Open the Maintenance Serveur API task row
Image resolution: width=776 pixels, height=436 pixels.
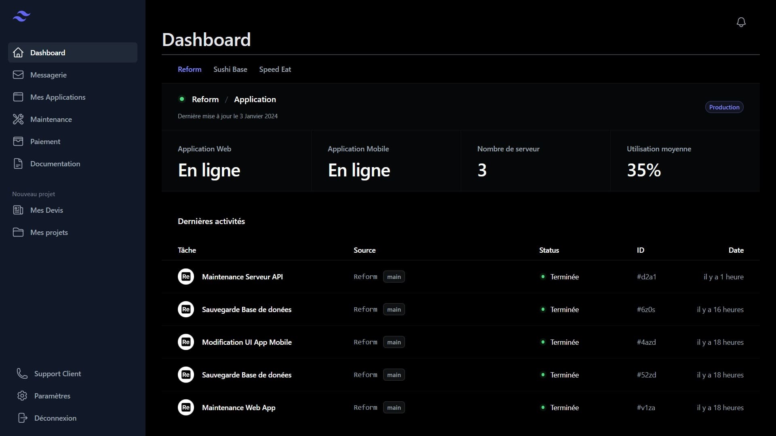point(242,277)
